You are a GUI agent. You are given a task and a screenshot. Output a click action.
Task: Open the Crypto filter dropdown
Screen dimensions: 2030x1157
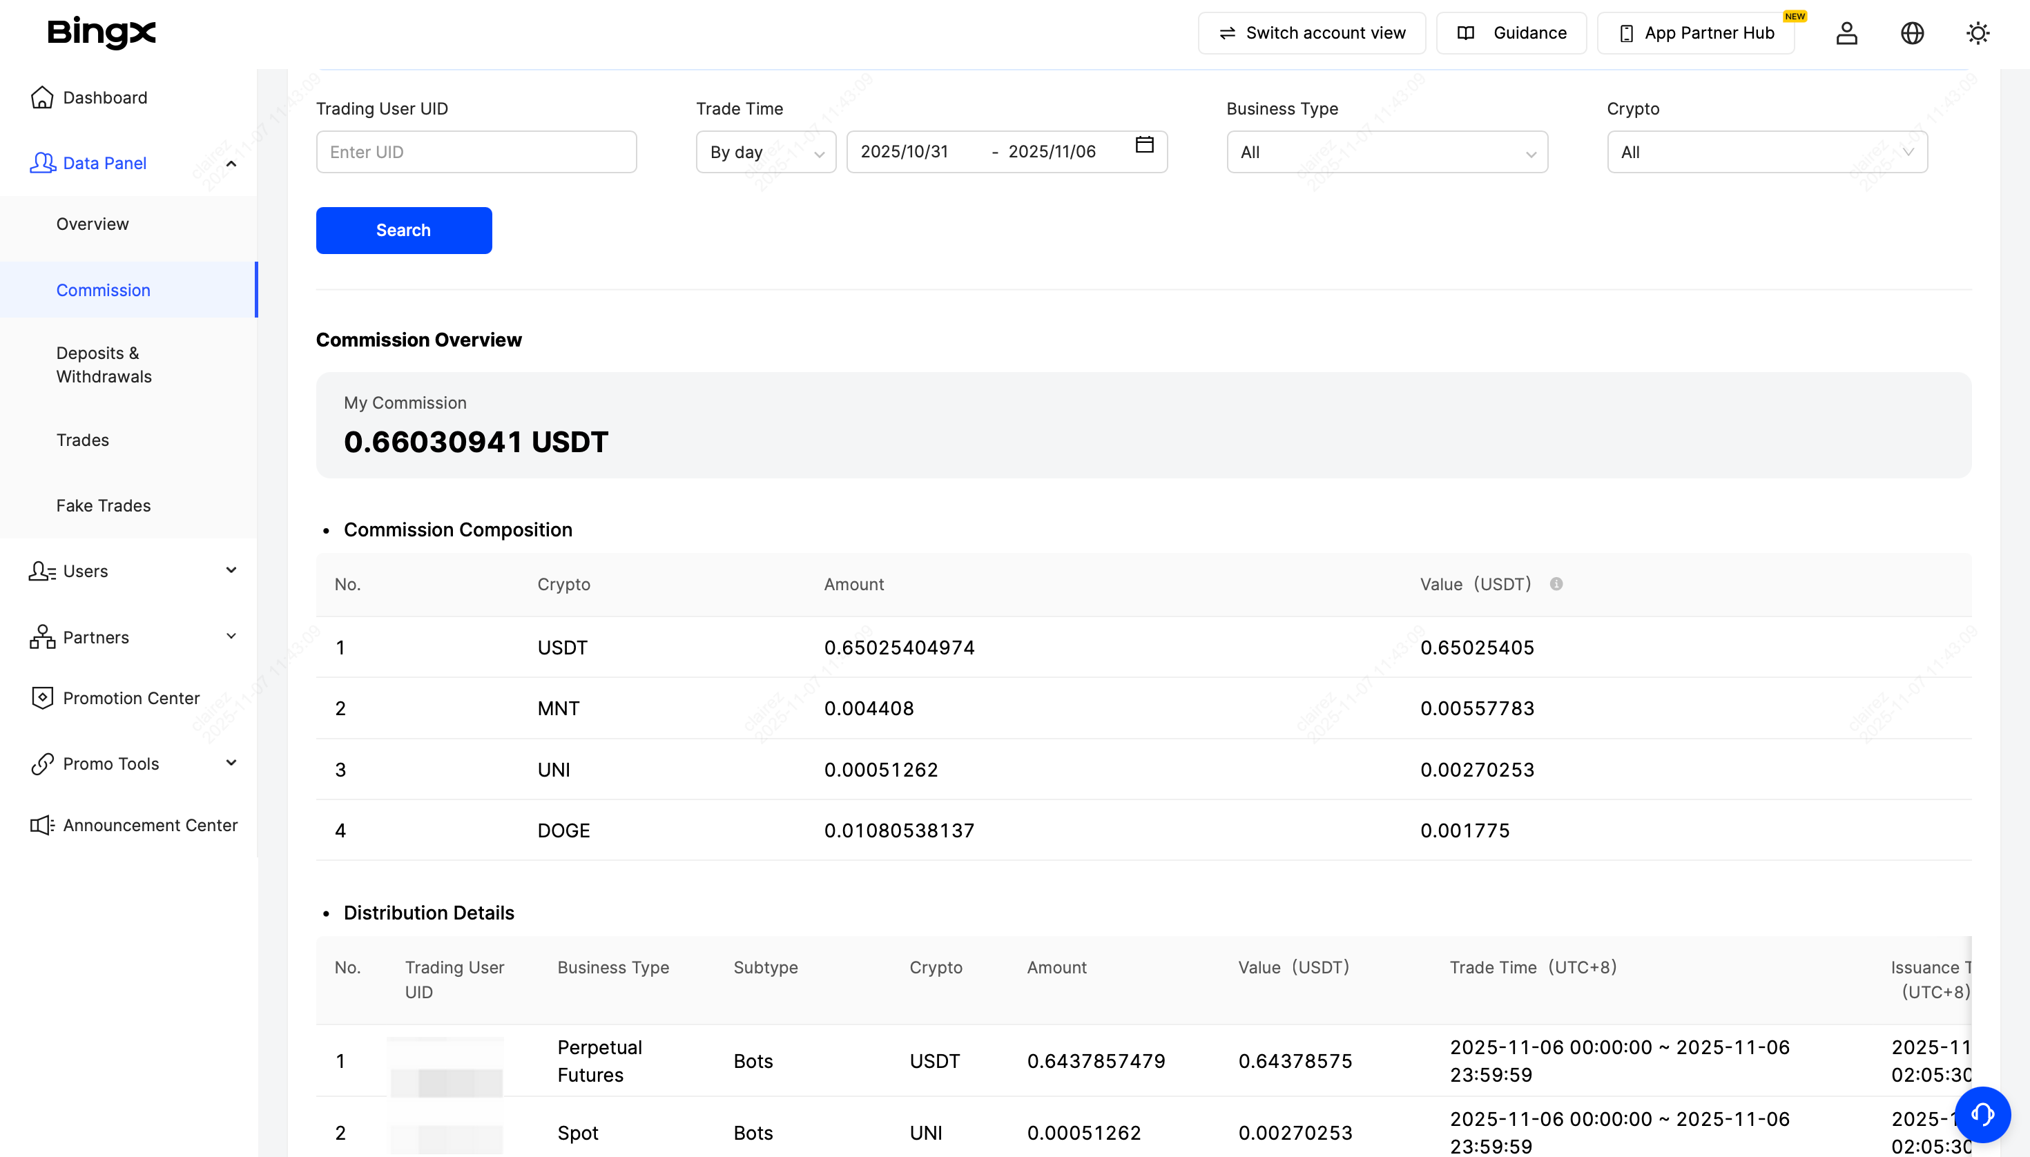click(x=1766, y=152)
